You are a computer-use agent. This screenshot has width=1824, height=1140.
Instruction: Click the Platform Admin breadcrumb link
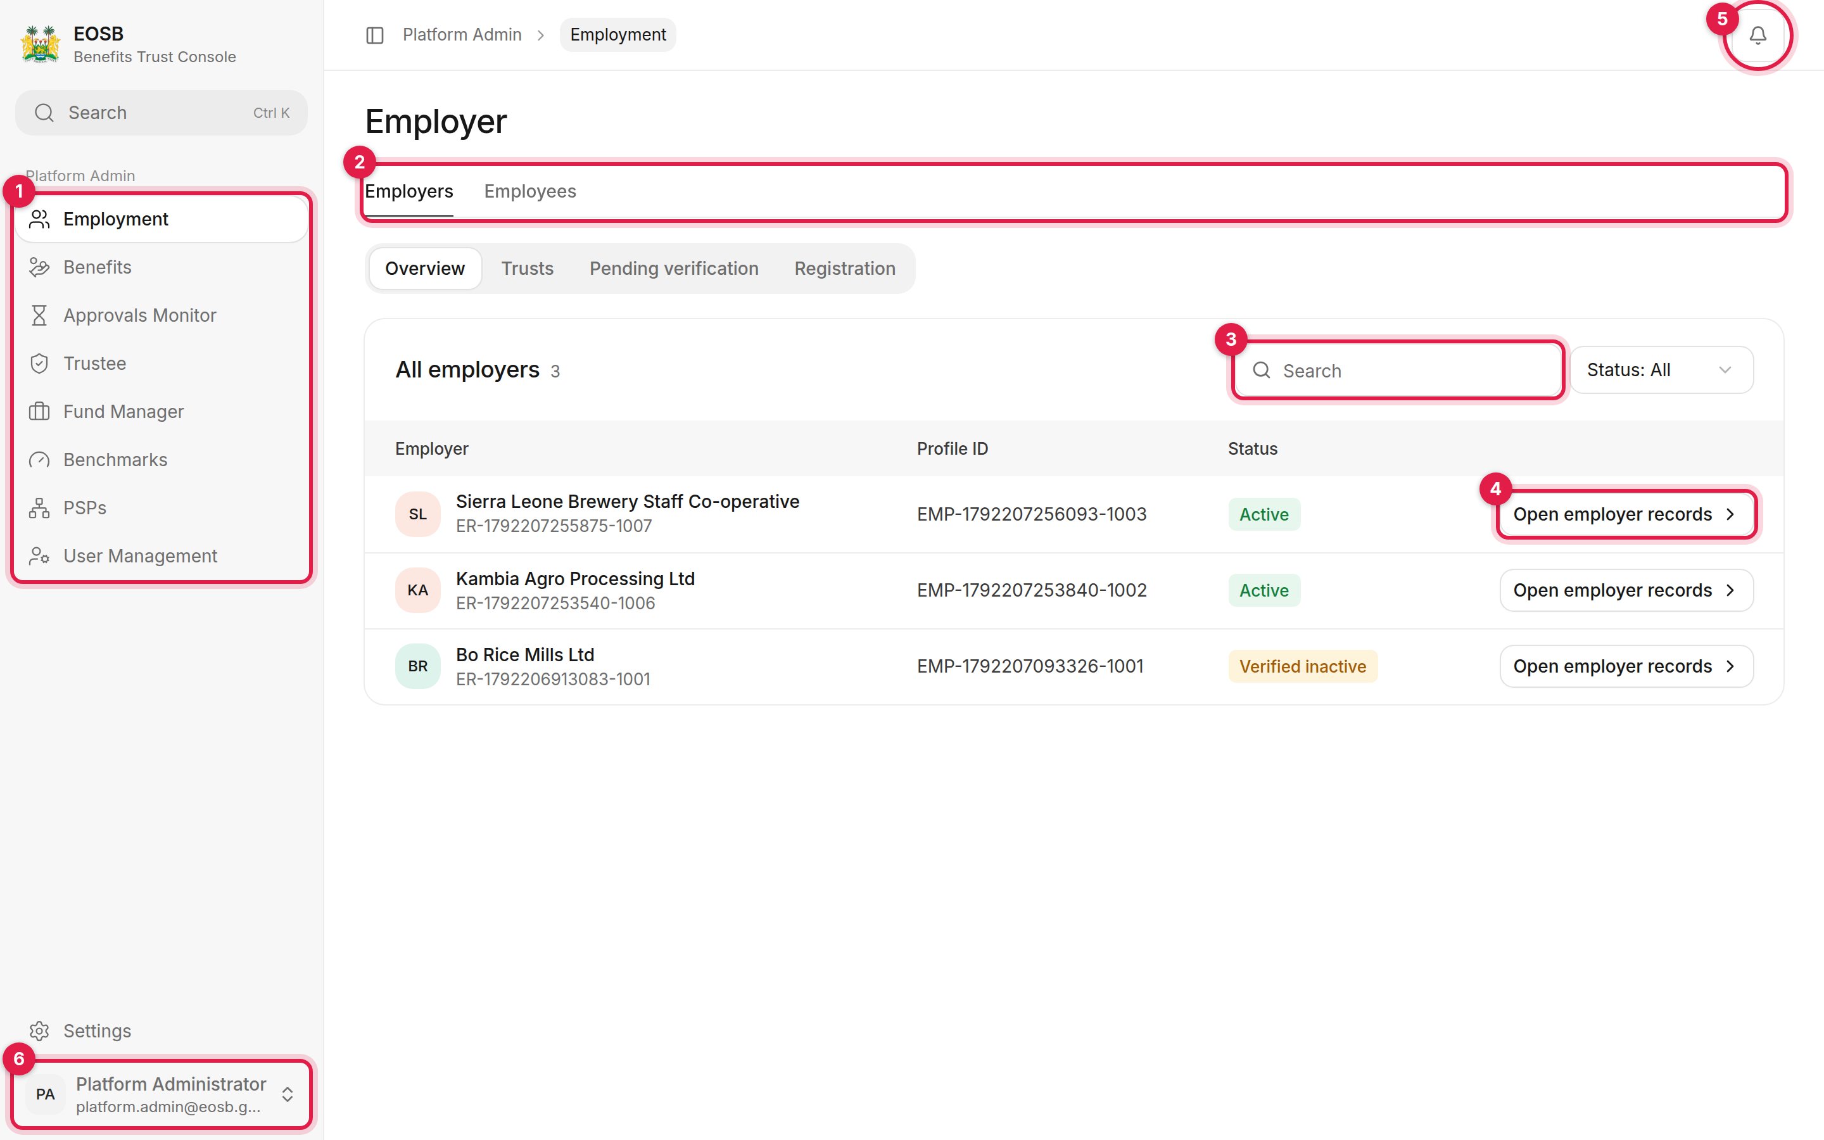[462, 35]
